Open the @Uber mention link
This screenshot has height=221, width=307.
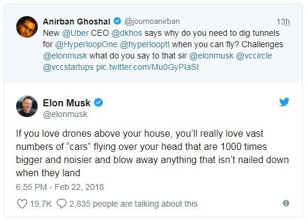coord(75,33)
